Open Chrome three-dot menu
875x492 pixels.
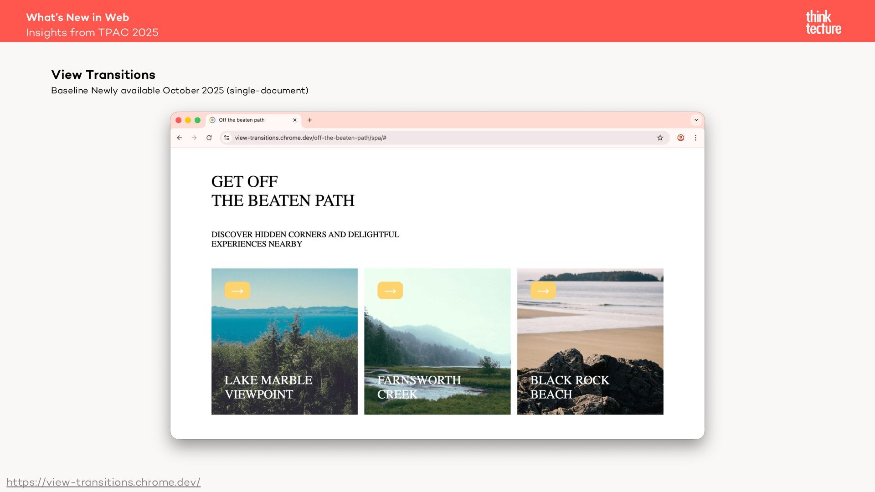click(695, 138)
